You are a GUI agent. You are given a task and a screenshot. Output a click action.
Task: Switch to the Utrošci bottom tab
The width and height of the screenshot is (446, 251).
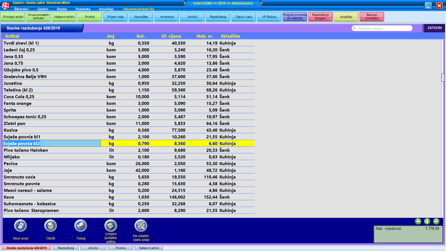(93, 248)
